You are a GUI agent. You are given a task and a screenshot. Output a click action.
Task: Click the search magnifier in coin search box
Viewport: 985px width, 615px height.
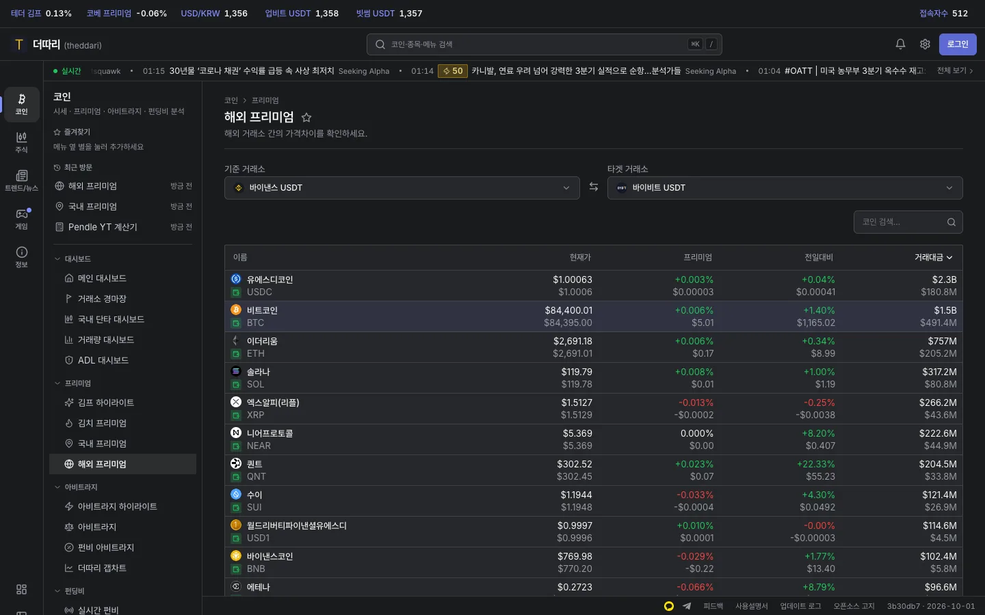coord(951,222)
